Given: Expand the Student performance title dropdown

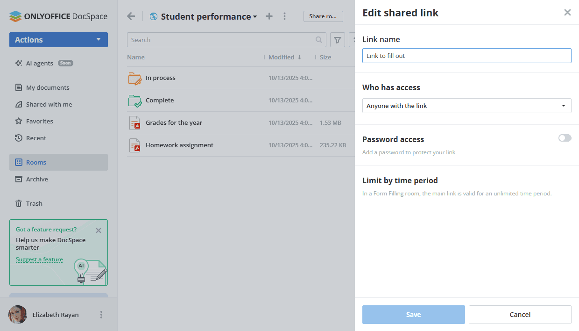Looking at the screenshot, I should [255, 17].
